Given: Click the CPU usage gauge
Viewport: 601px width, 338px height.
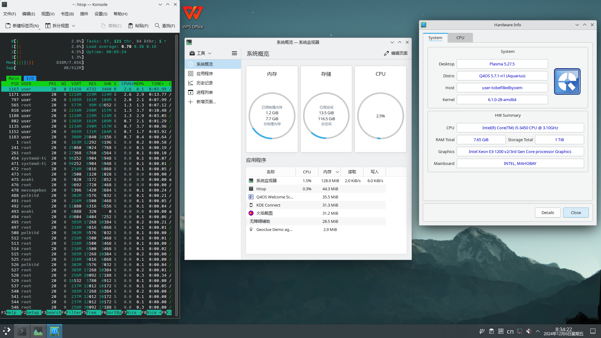Looking at the screenshot, I should tap(380, 116).
